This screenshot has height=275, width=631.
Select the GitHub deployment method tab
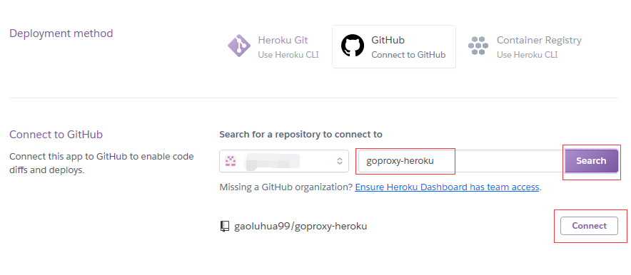(394, 46)
